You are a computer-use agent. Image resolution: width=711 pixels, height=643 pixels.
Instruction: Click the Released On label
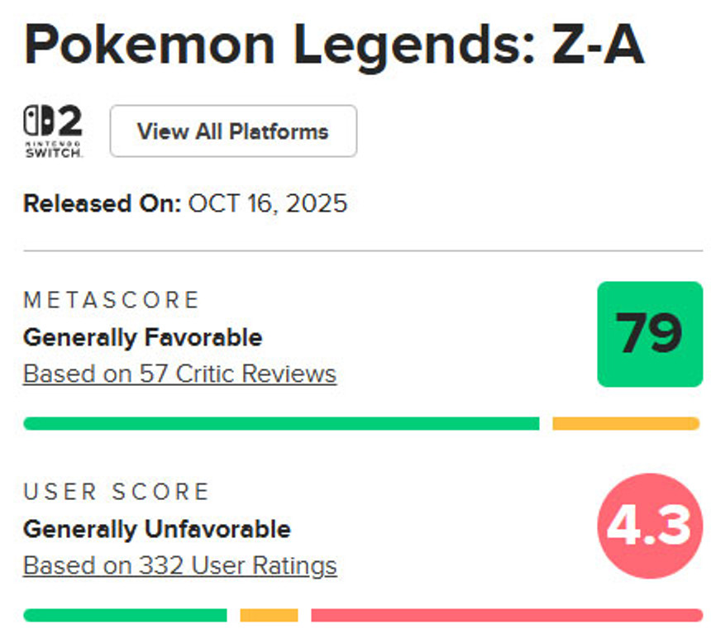click(102, 203)
